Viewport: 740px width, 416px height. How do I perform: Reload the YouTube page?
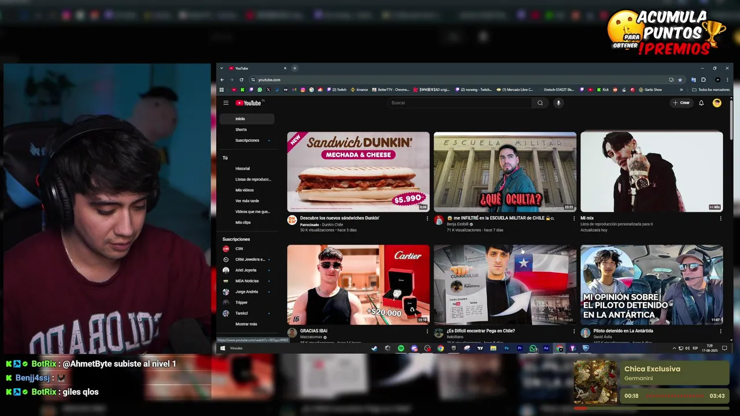pos(241,80)
